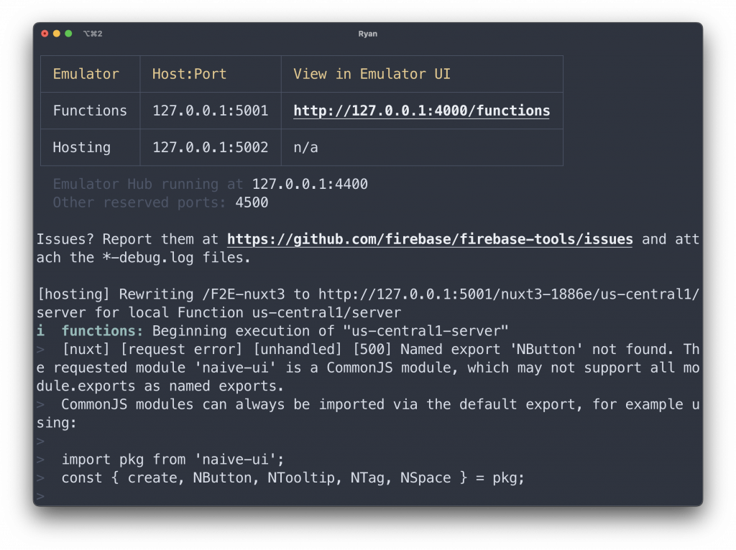Click the Functions host 127.0.0.1:5001 cell
The width and height of the screenshot is (736, 550).
[210, 111]
